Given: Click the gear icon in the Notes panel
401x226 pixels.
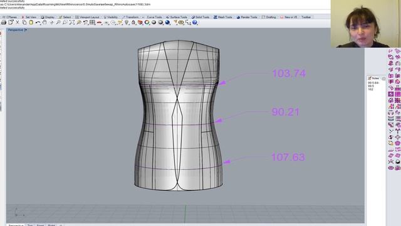Looking at the screenshot, I should tap(383, 78).
